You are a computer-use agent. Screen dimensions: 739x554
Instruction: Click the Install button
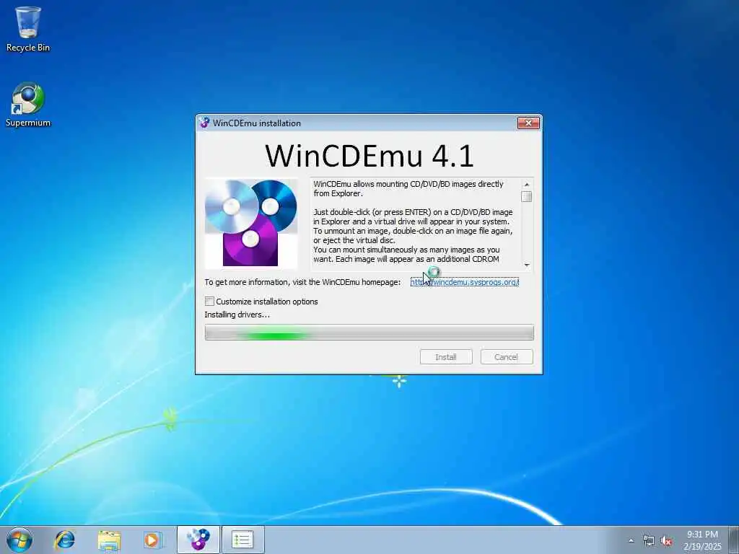pyautogui.click(x=446, y=357)
